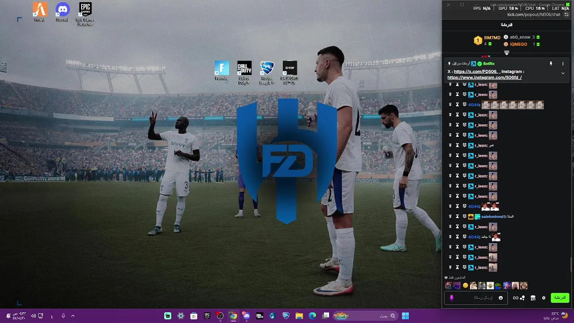Timeout 4044 on the 'ذا جامد' message
The height and width of the screenshot is (323, 574).
(x=457, y=236)
